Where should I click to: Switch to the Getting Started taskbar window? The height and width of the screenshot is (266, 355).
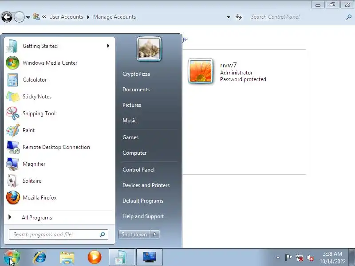[122, 257]
